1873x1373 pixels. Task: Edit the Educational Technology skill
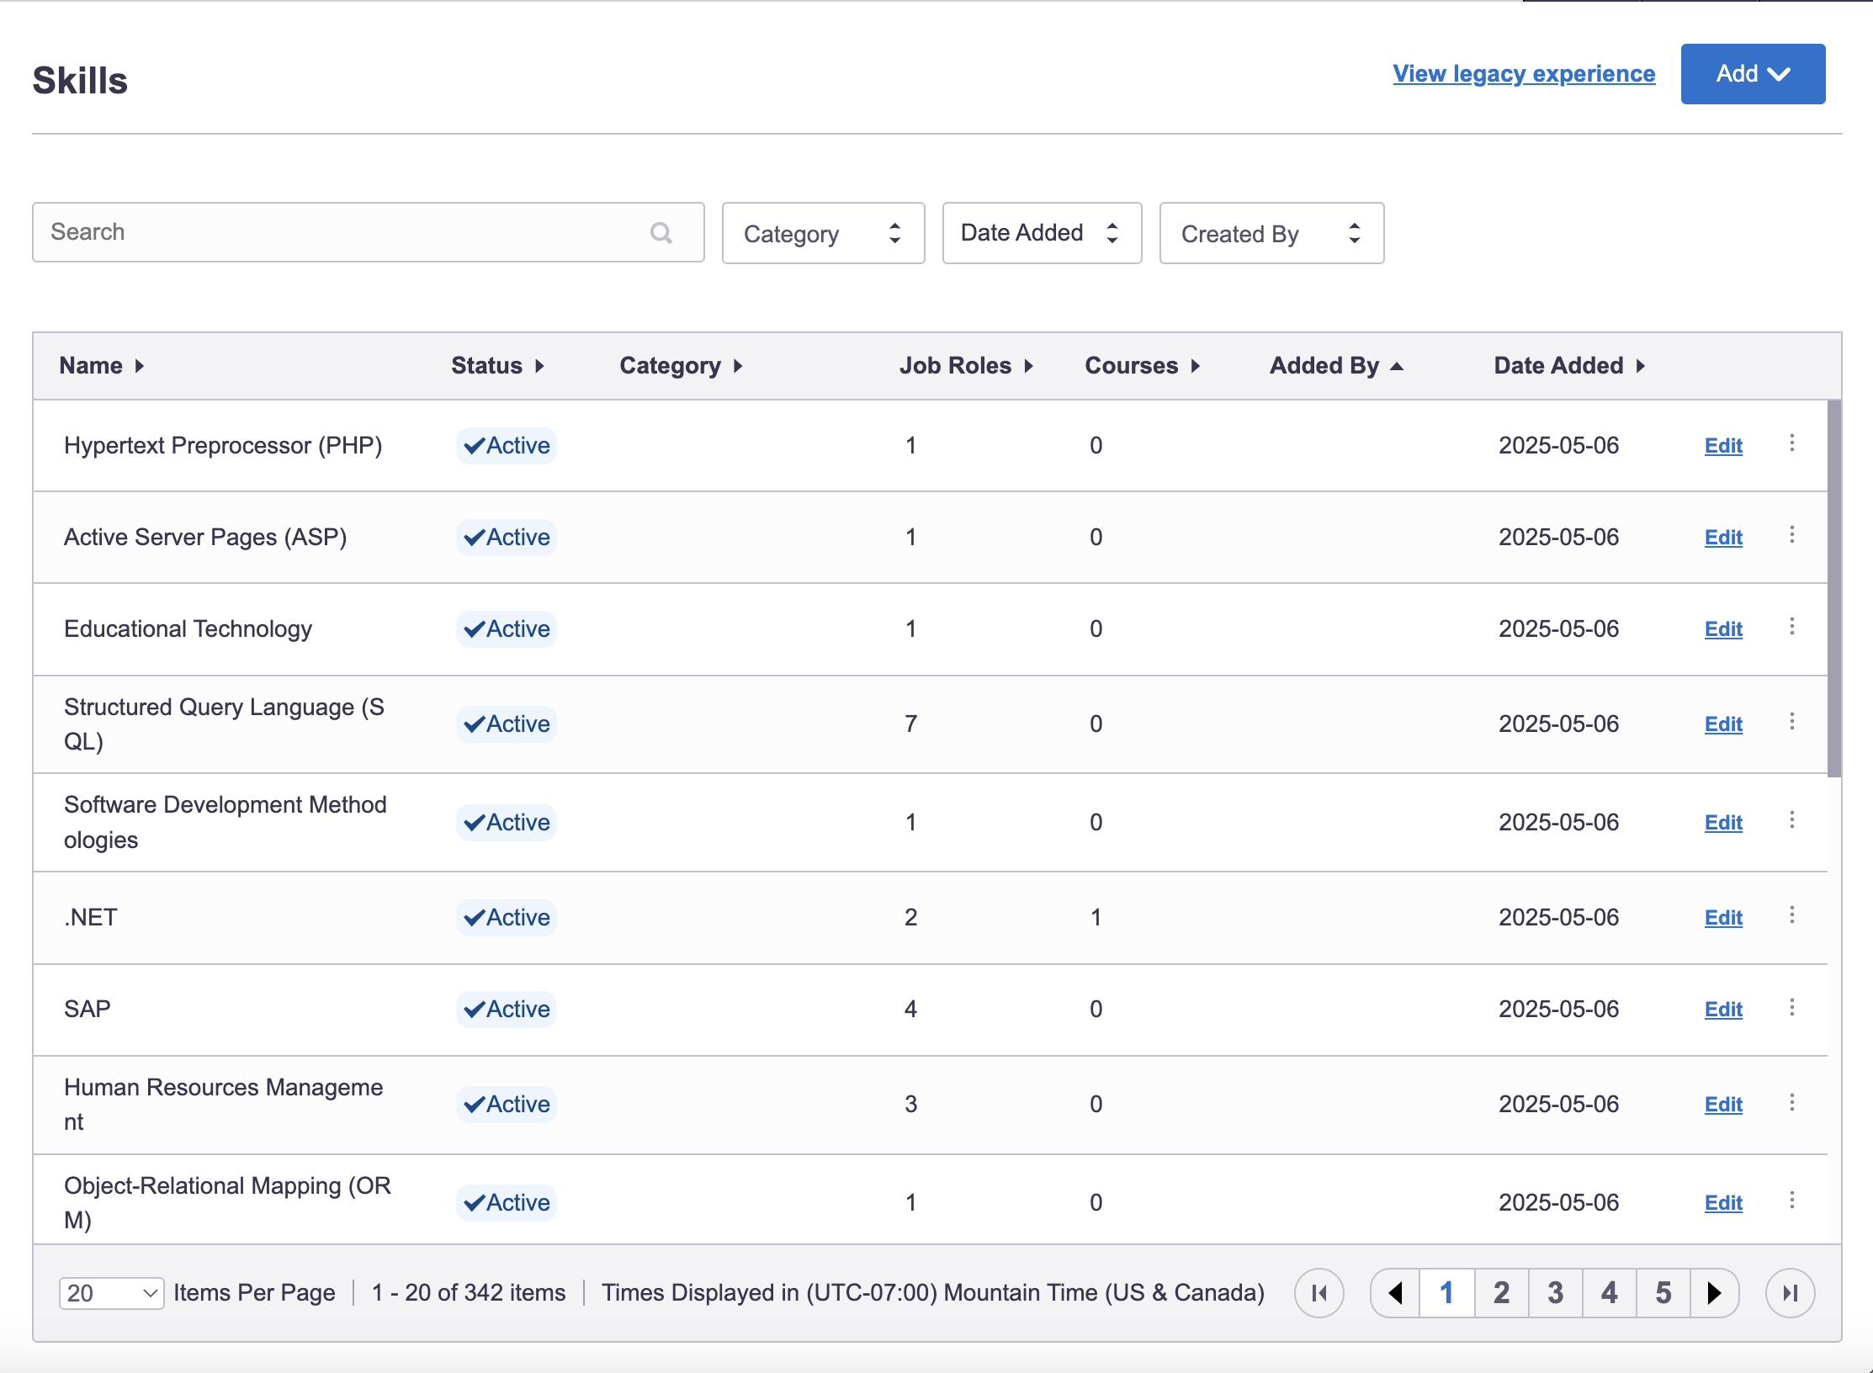tap(1723, 629)
